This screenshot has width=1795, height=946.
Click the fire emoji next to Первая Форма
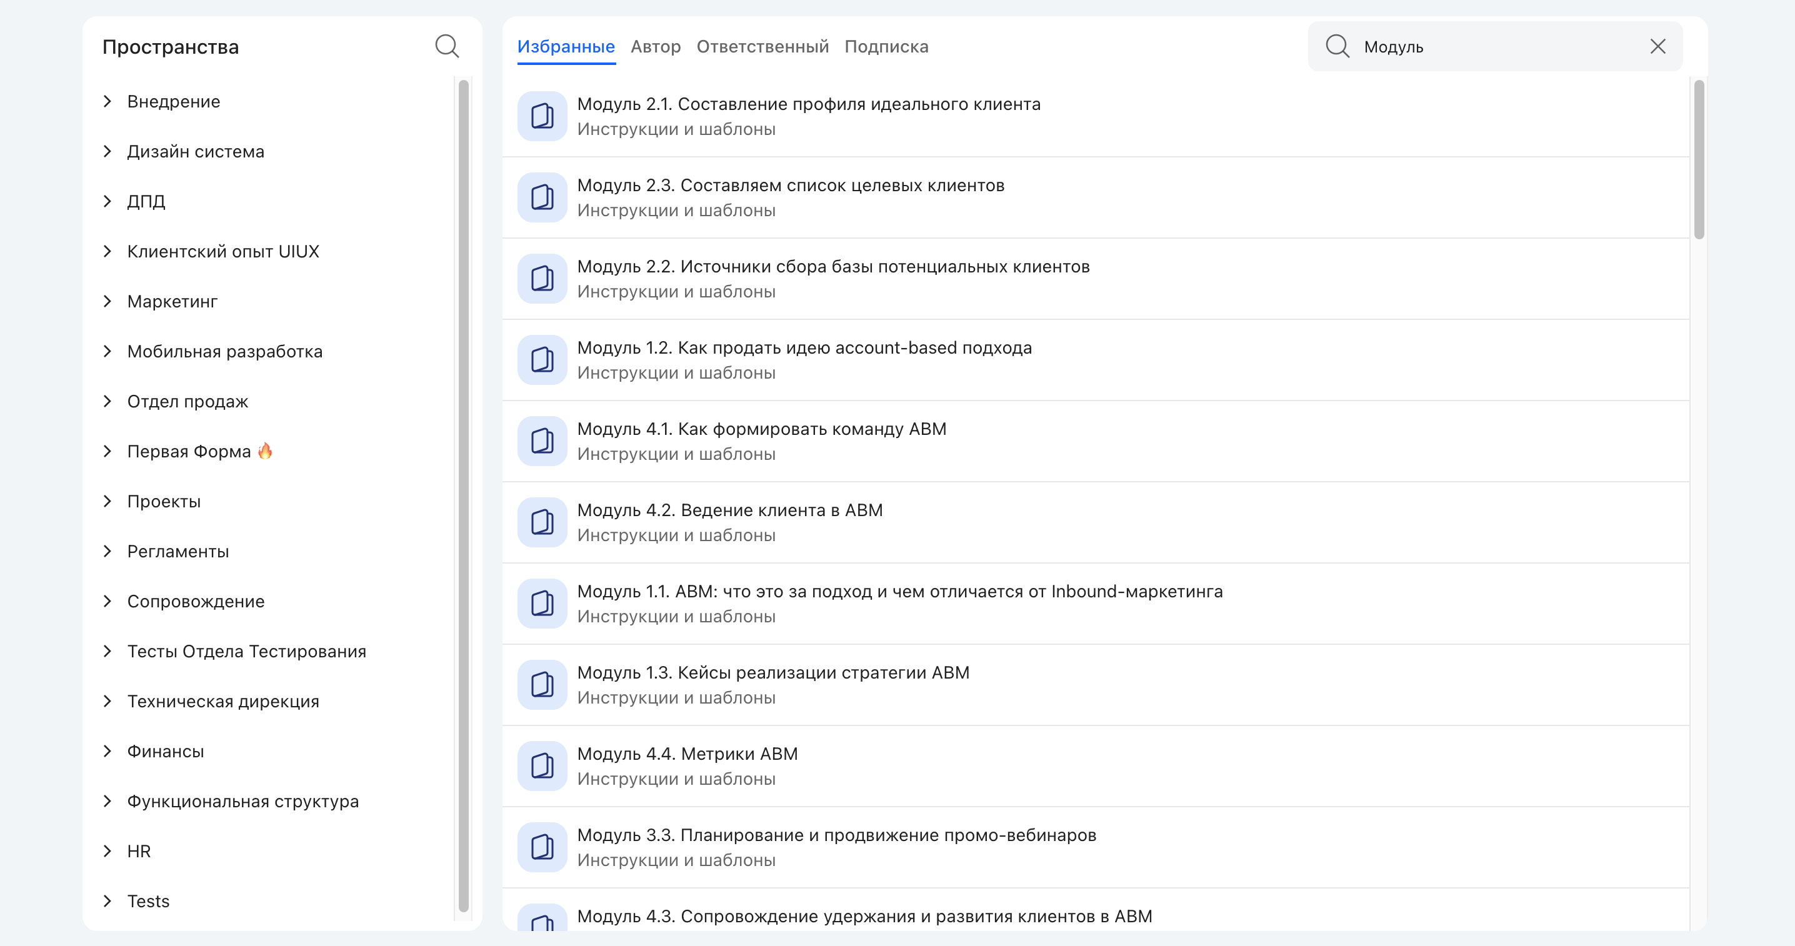(265, 451)
